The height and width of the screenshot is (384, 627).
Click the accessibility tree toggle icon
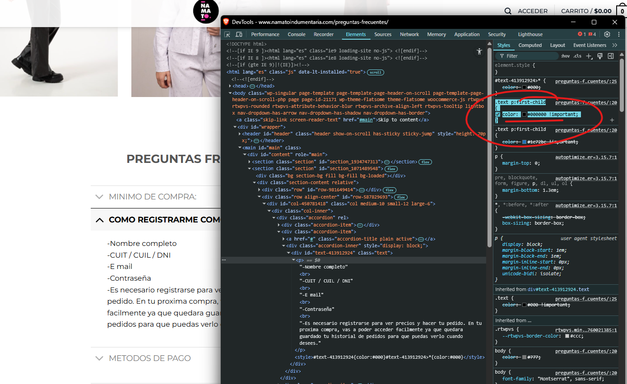[x=479, y=52]
